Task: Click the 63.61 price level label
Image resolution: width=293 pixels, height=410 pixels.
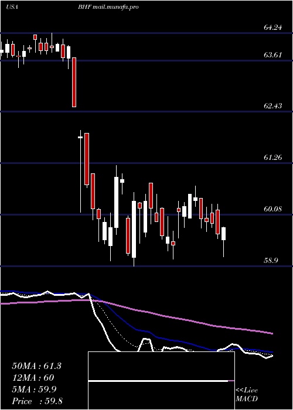Action: point(273,55)
